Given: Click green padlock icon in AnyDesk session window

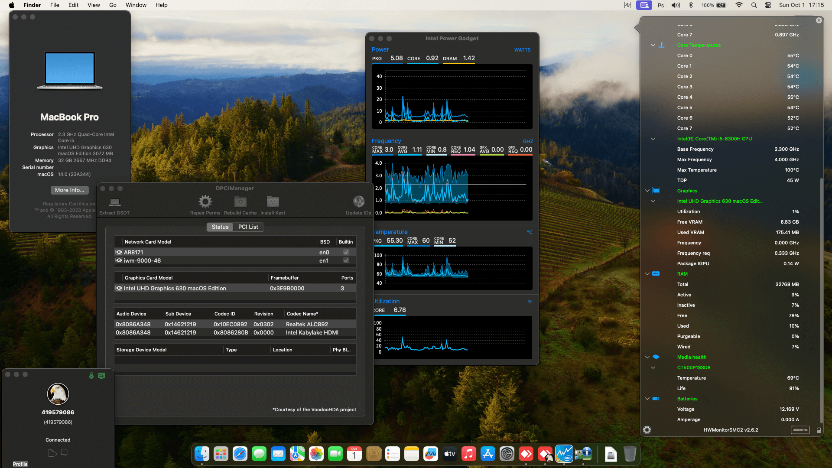Looking at the screenshot, I should (x=91, y=376).
